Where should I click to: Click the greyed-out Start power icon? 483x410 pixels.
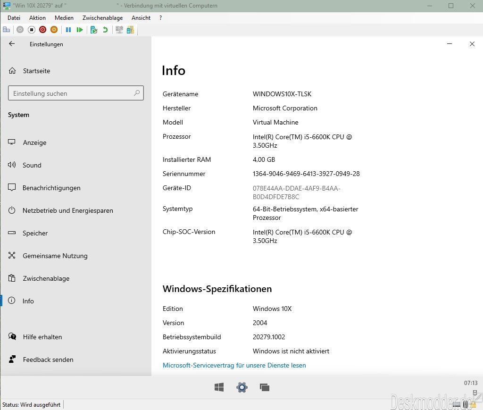[20, 30]
